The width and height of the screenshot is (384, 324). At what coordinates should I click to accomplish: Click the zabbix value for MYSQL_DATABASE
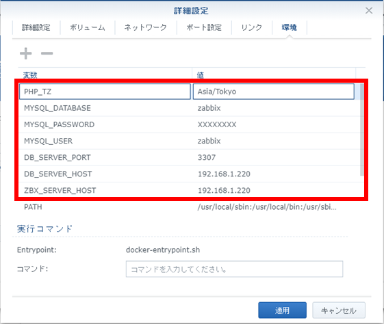209,108
